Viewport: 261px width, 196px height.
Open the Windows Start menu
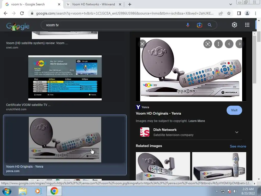(7, 191)
